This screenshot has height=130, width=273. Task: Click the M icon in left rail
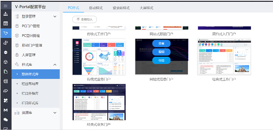[x=5, y=110]
